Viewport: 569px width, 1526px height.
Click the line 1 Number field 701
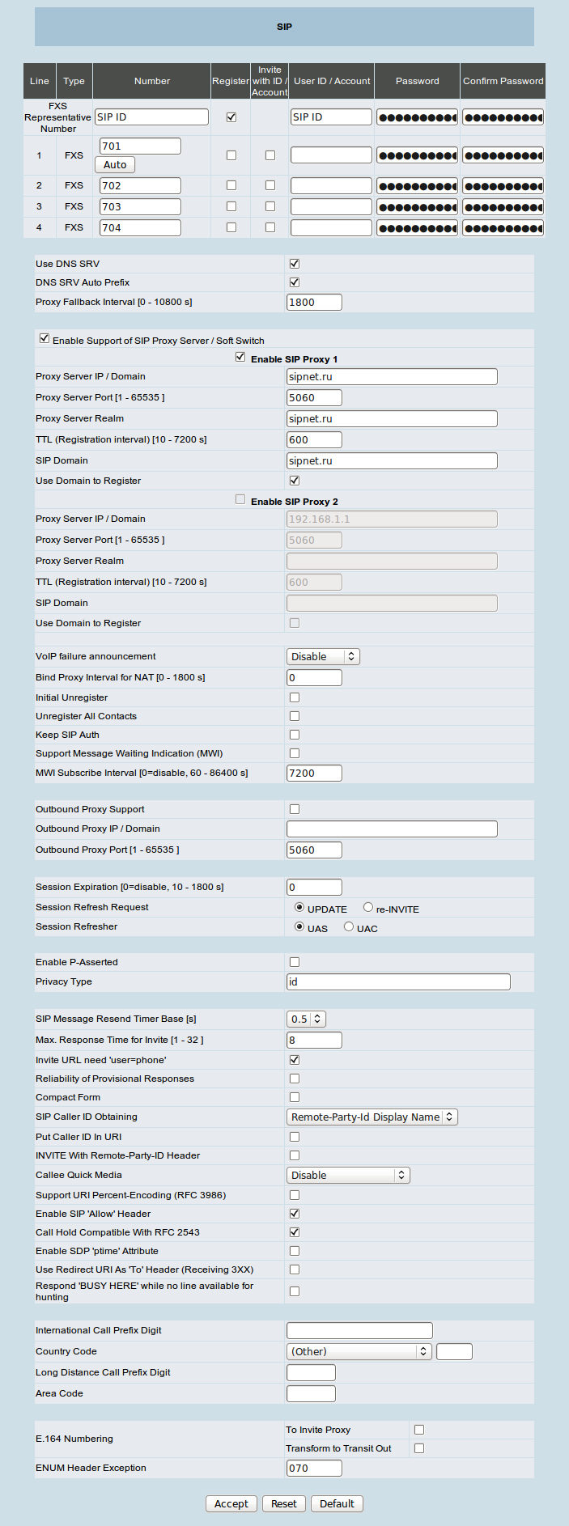[x=140, y=146]
